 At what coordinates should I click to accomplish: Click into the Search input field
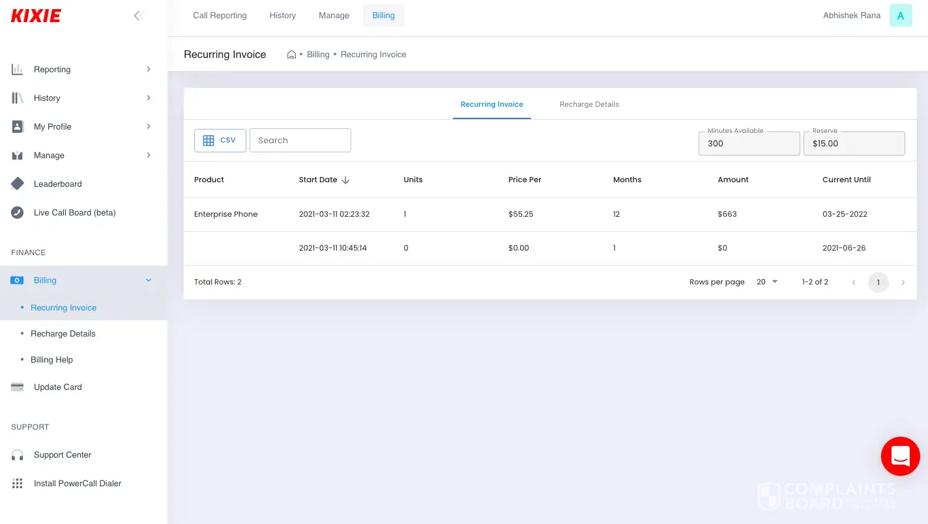coord(300,141)
